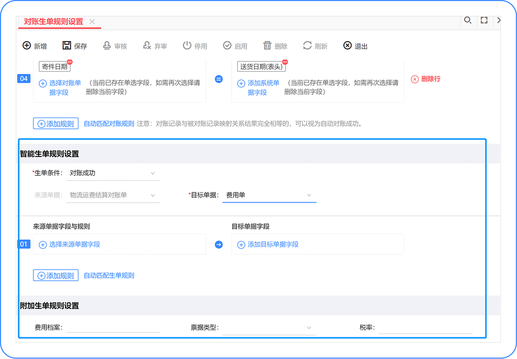Close the 对账生单规则设置 tab
517x359 pixels.
(x=92, y=22)
